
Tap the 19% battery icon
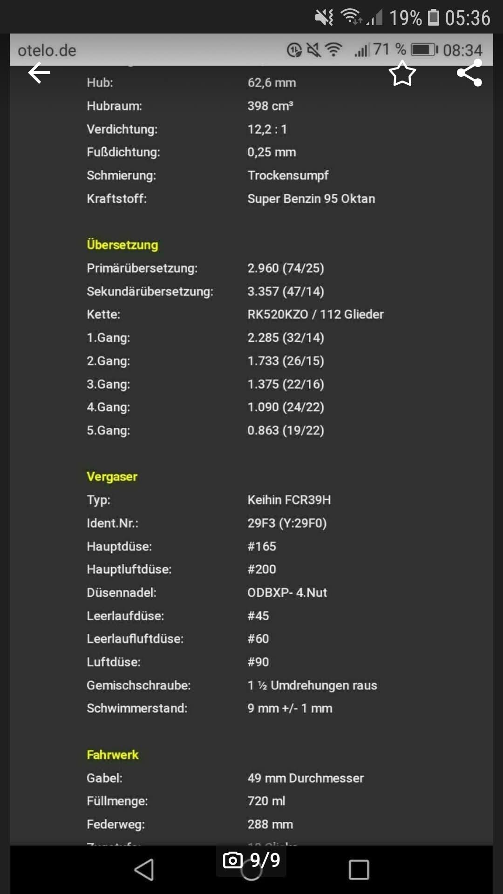pyautogui.click(x=434, y=18)
